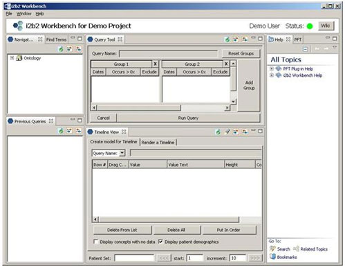The height and width of the screenshot is (268, 345).
Task: Click the Bookmarks book icon
Action: [272, 256]
